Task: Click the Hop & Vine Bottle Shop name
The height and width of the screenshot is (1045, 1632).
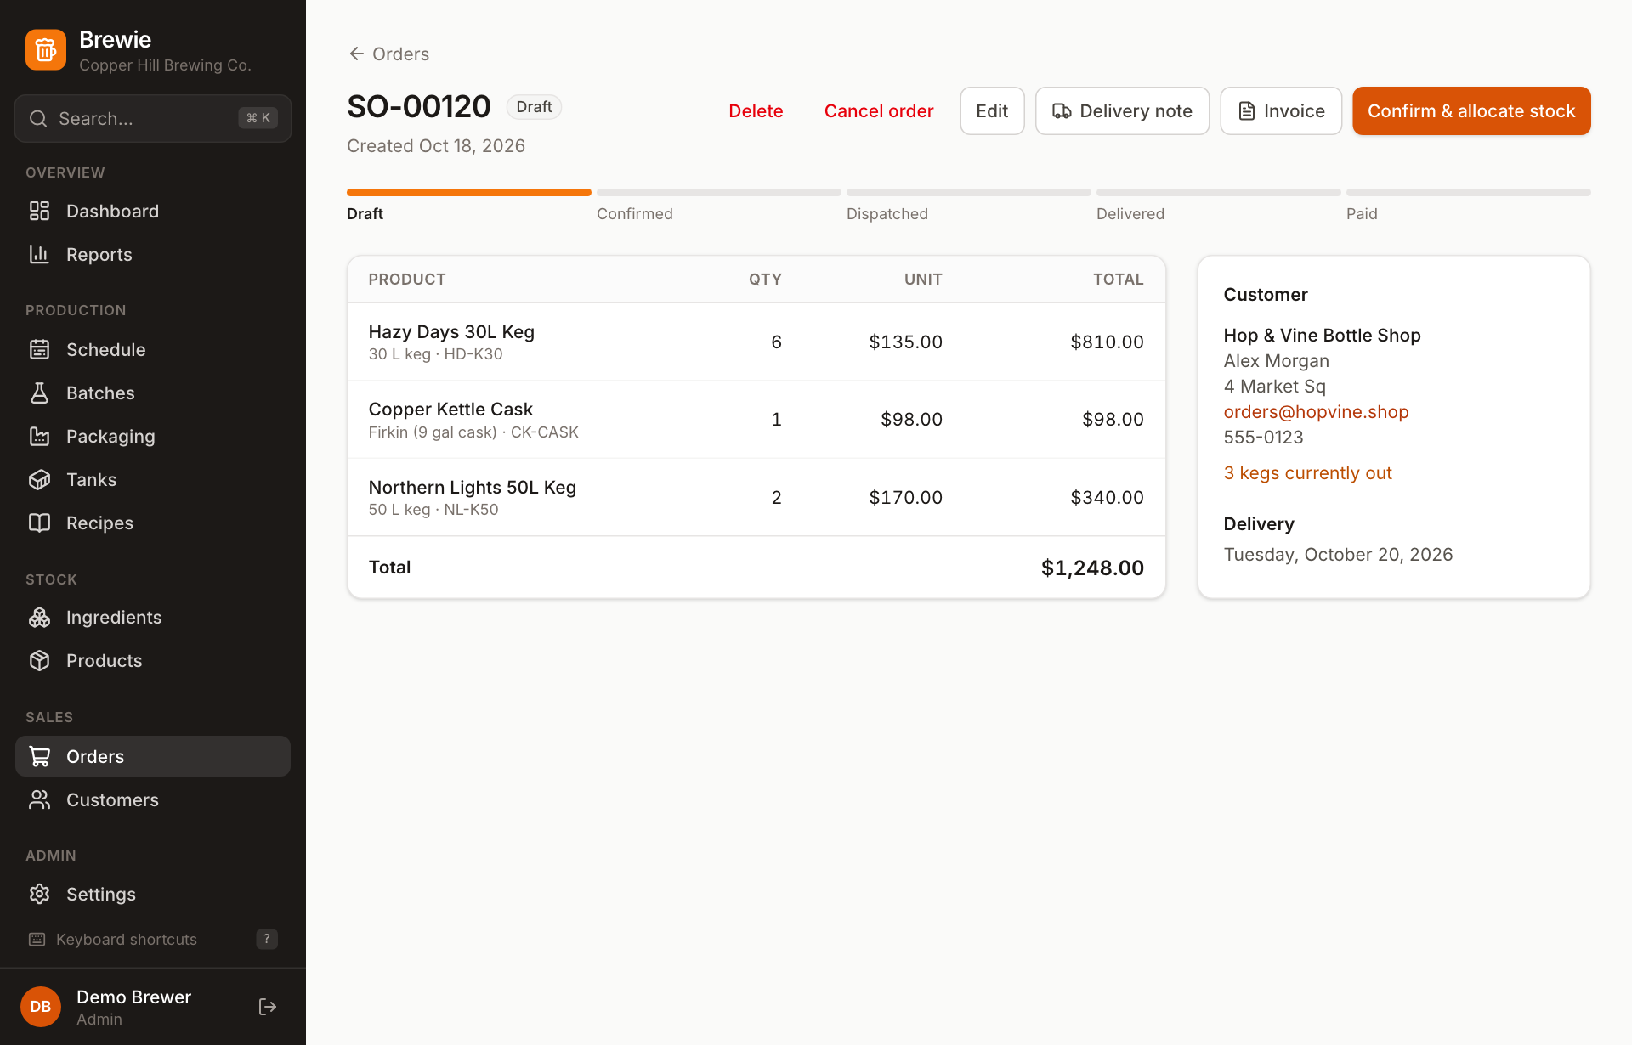Action: coord(1322,335)
